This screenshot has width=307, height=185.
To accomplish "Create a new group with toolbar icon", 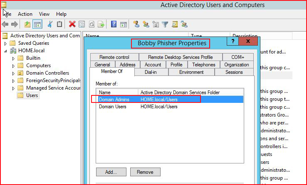I will tap(146, 24).
